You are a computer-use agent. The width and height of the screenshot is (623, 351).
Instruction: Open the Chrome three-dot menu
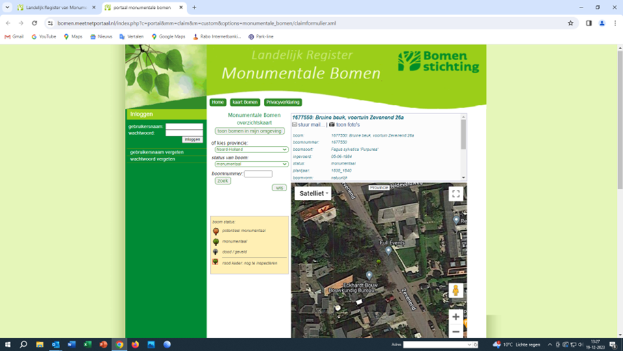(615, 23)
